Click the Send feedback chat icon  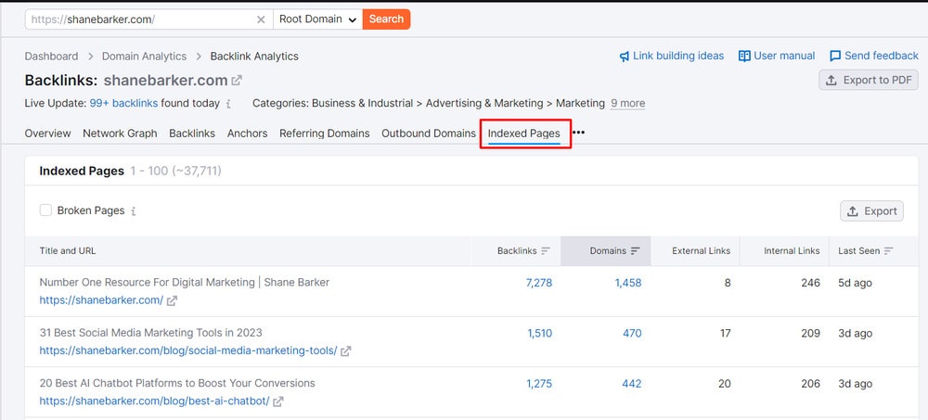pyautogui.click(x=835, y=57)
